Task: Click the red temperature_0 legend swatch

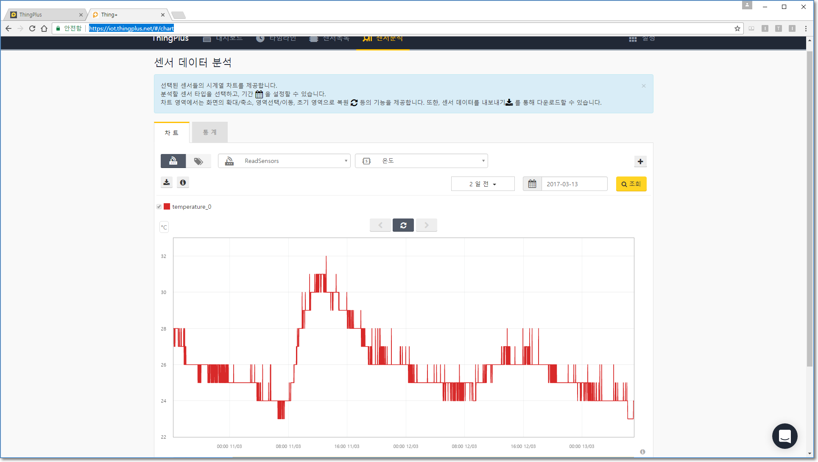Action: pyautogui.click(x=167, y=207)
